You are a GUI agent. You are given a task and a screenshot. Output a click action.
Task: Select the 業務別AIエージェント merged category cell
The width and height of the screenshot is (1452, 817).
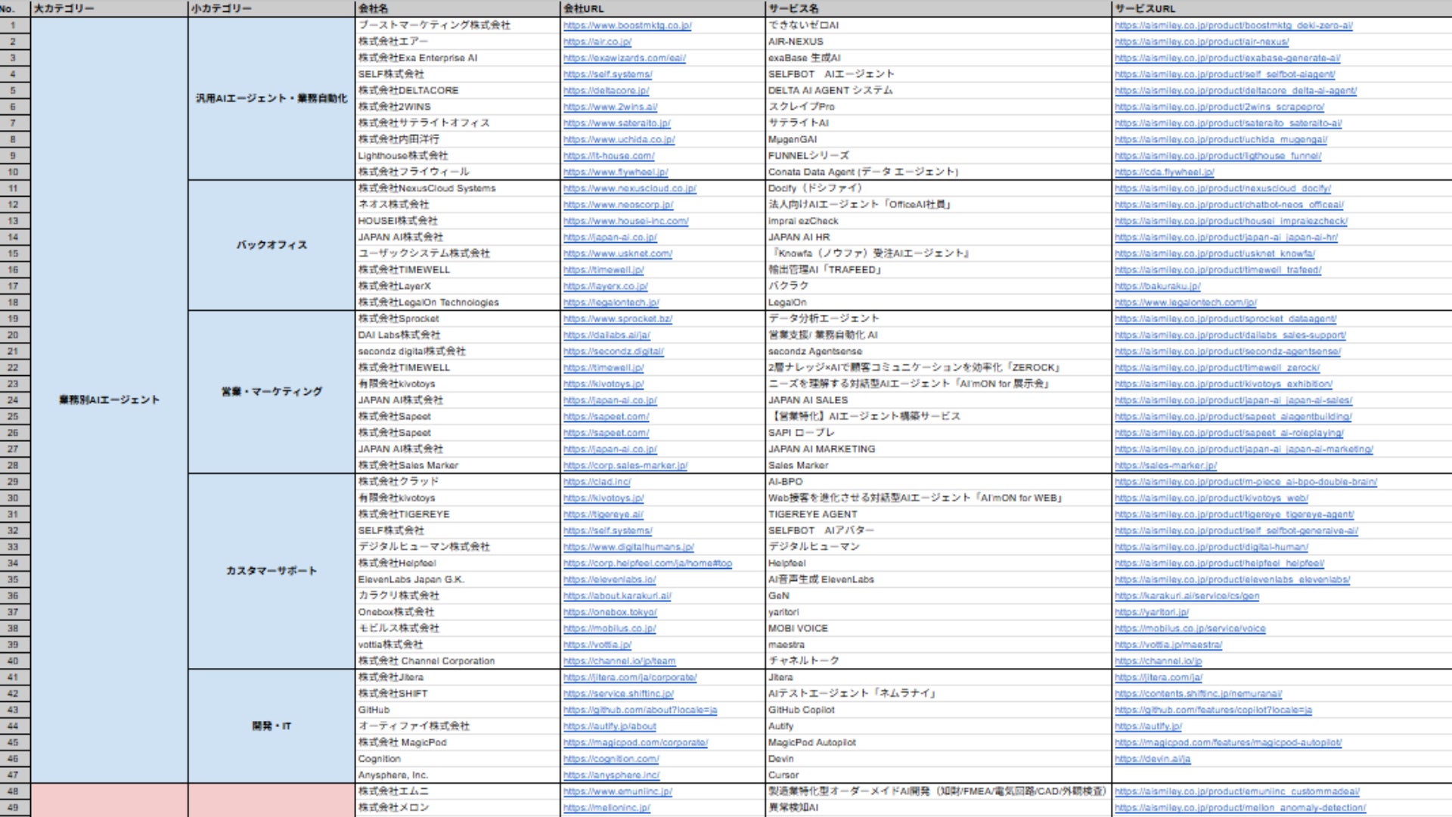coord(110,399)
